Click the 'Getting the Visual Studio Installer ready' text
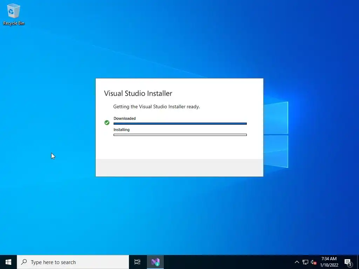Image resolution: width=359 pixels, height=269 pixels. [156, 106]
